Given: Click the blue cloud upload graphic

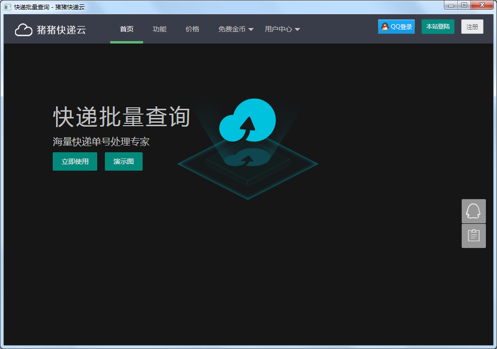Looking at the screenshot, I should 248,120.
